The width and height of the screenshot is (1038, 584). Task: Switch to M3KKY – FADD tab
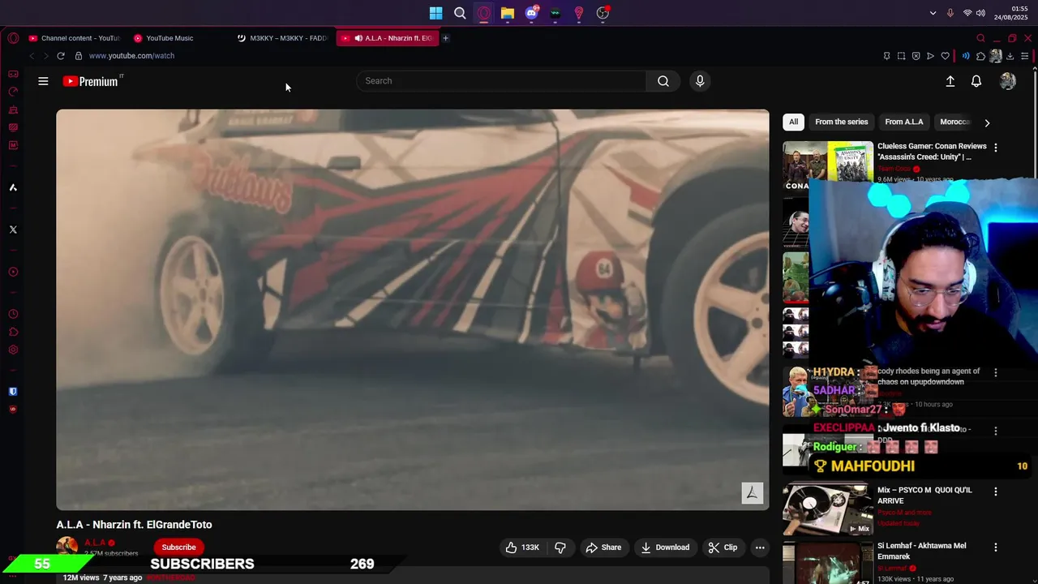click(282, 38)
